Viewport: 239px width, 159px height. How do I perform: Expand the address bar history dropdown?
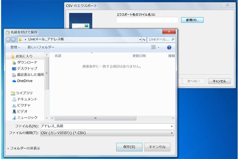140,40
